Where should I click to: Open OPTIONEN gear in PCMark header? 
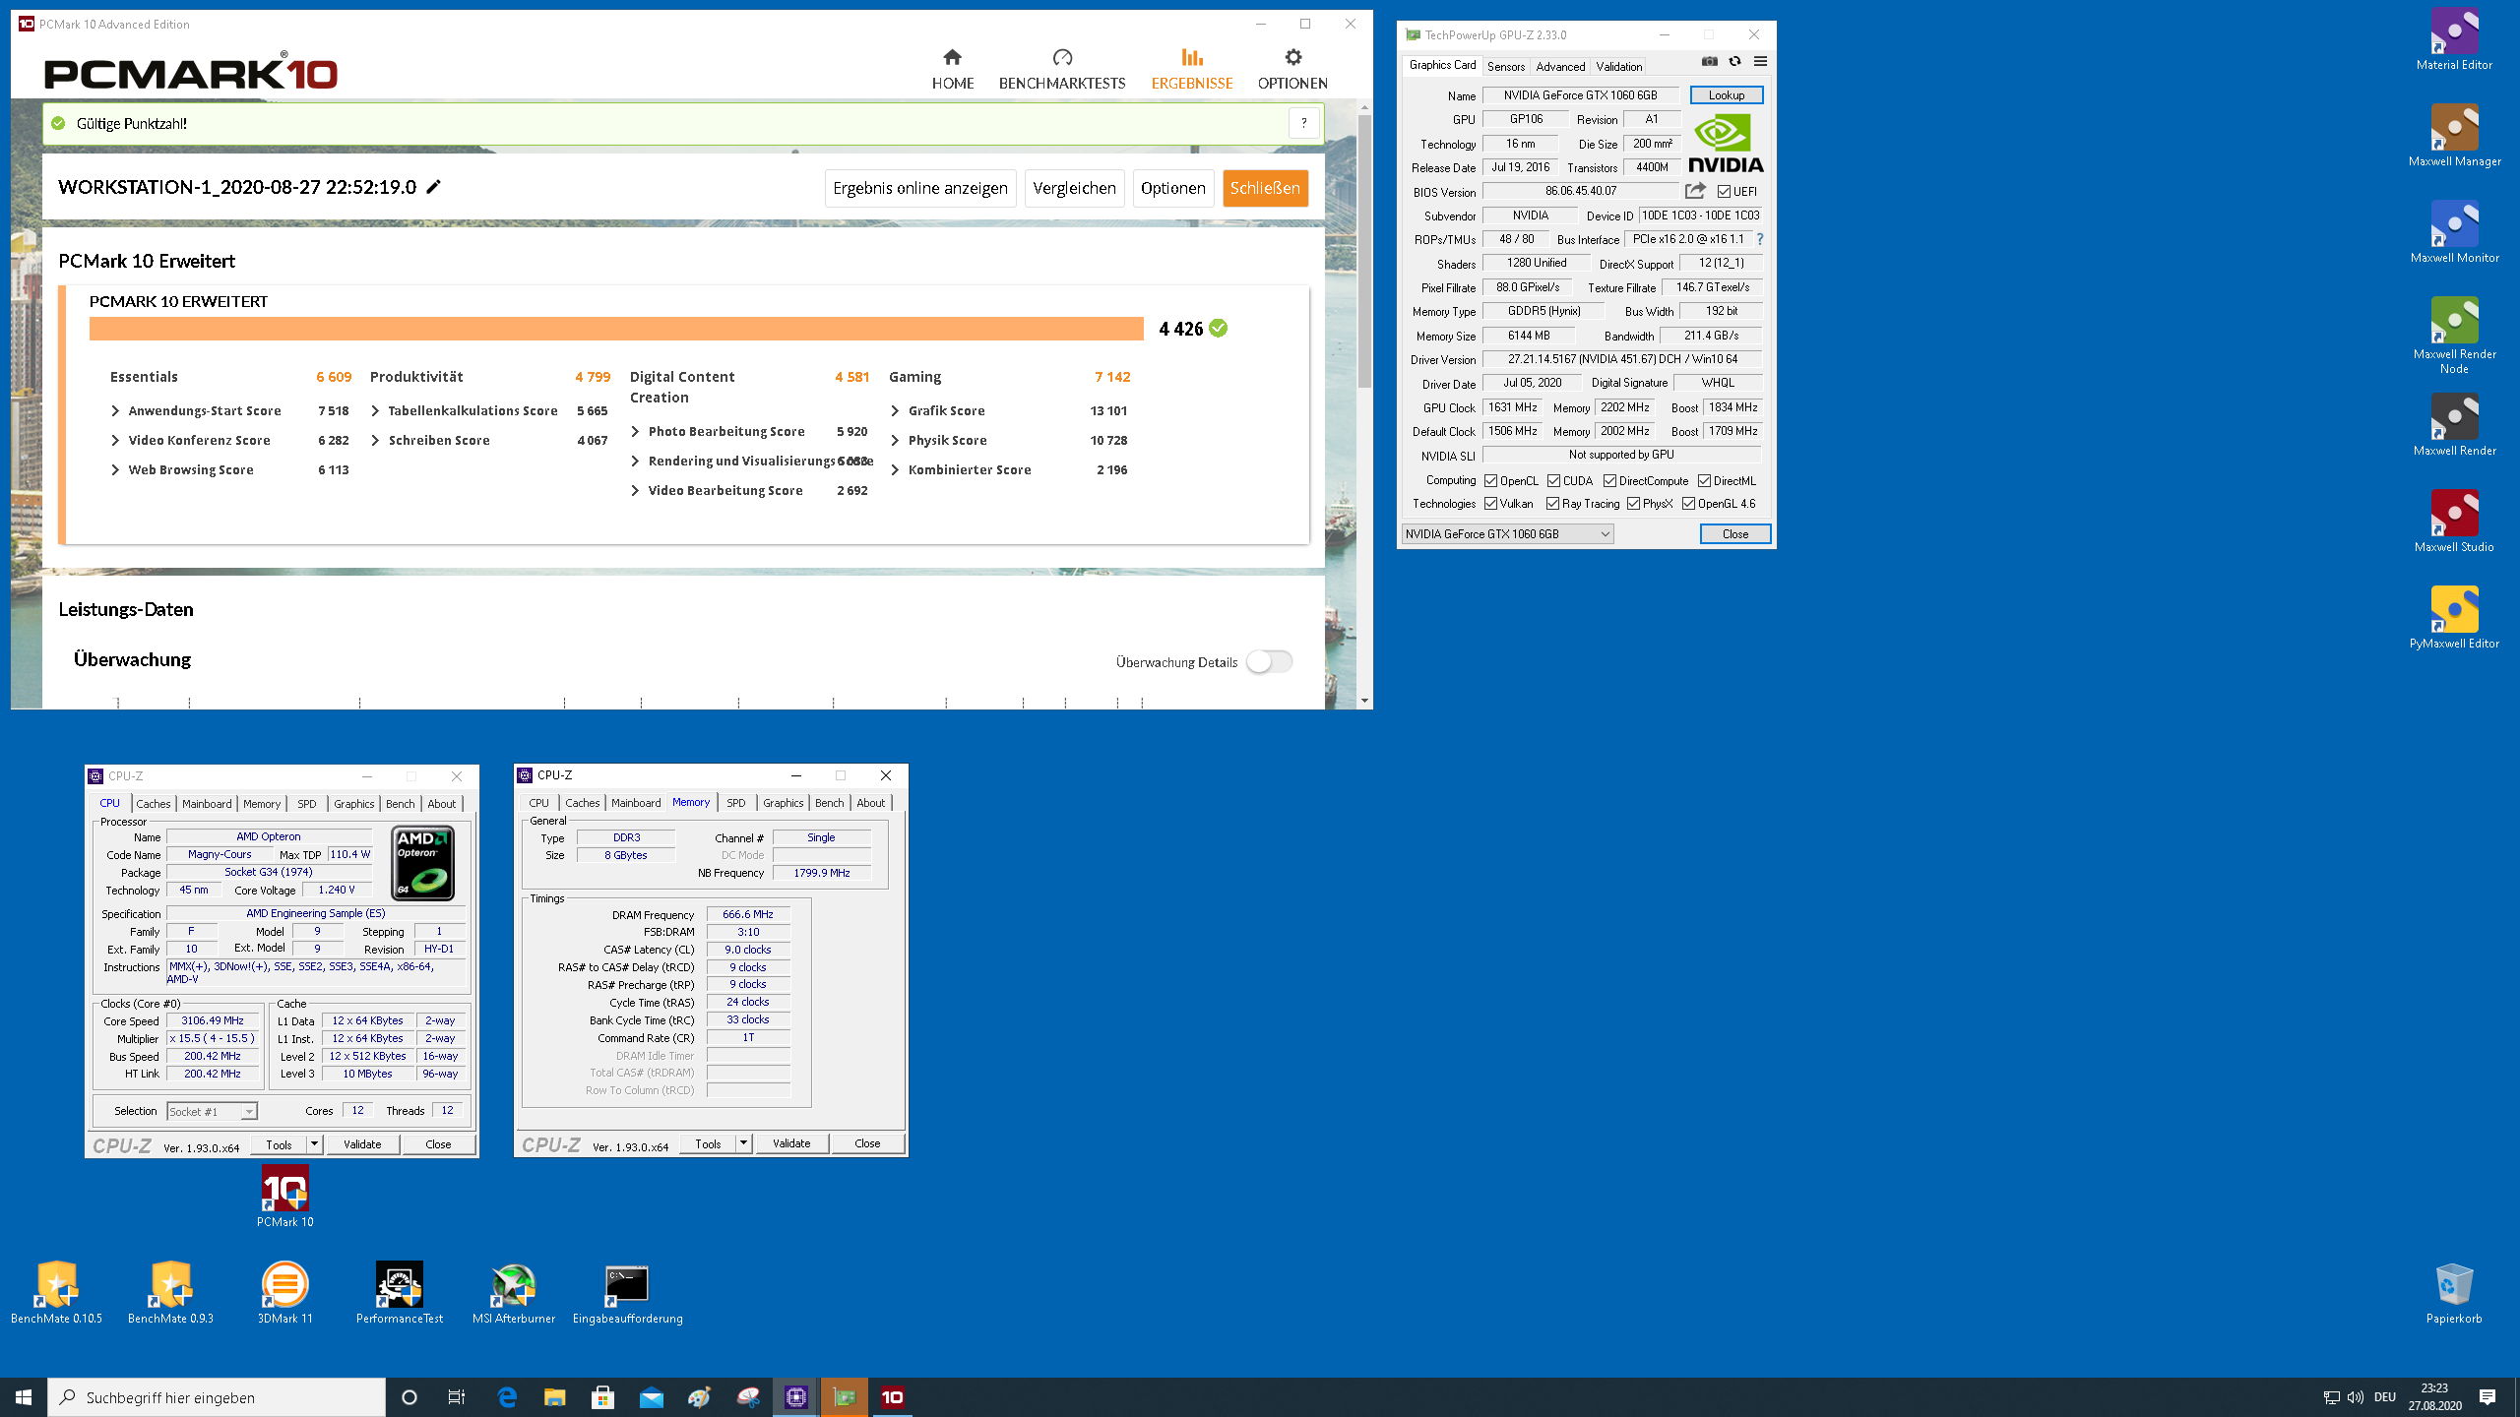click(x=1292, y=69)
